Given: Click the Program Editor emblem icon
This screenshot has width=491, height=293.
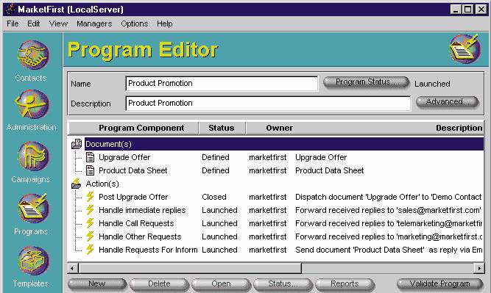Looking at the screenshot, I should pos(465,48).
